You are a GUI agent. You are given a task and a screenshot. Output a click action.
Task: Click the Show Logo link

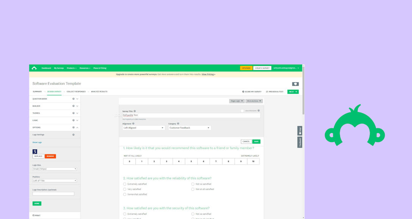coord(37,142)
